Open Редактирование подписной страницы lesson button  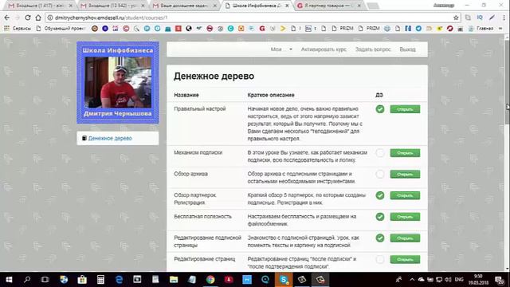click(405, 238)
